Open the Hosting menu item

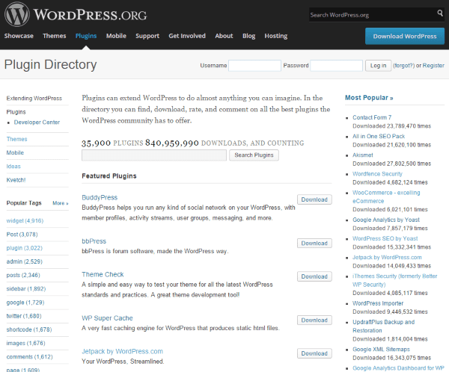tap(276, 36)
